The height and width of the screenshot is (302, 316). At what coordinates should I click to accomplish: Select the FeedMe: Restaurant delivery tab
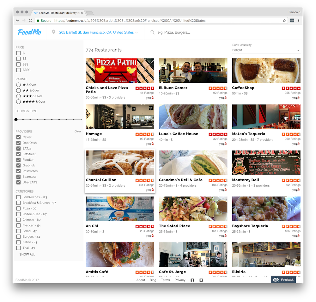[58, 13]
